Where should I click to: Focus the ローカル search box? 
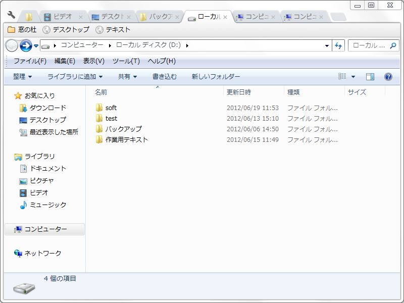(x=369, y=45)
